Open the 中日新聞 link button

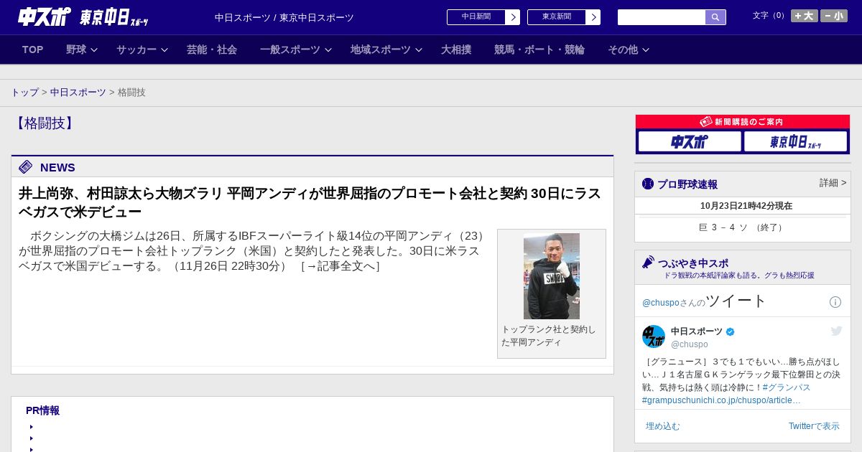(476, 17)
